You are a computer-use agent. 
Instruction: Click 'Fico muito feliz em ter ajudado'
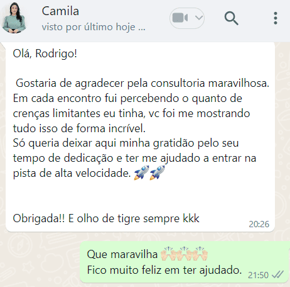(164, 270)
